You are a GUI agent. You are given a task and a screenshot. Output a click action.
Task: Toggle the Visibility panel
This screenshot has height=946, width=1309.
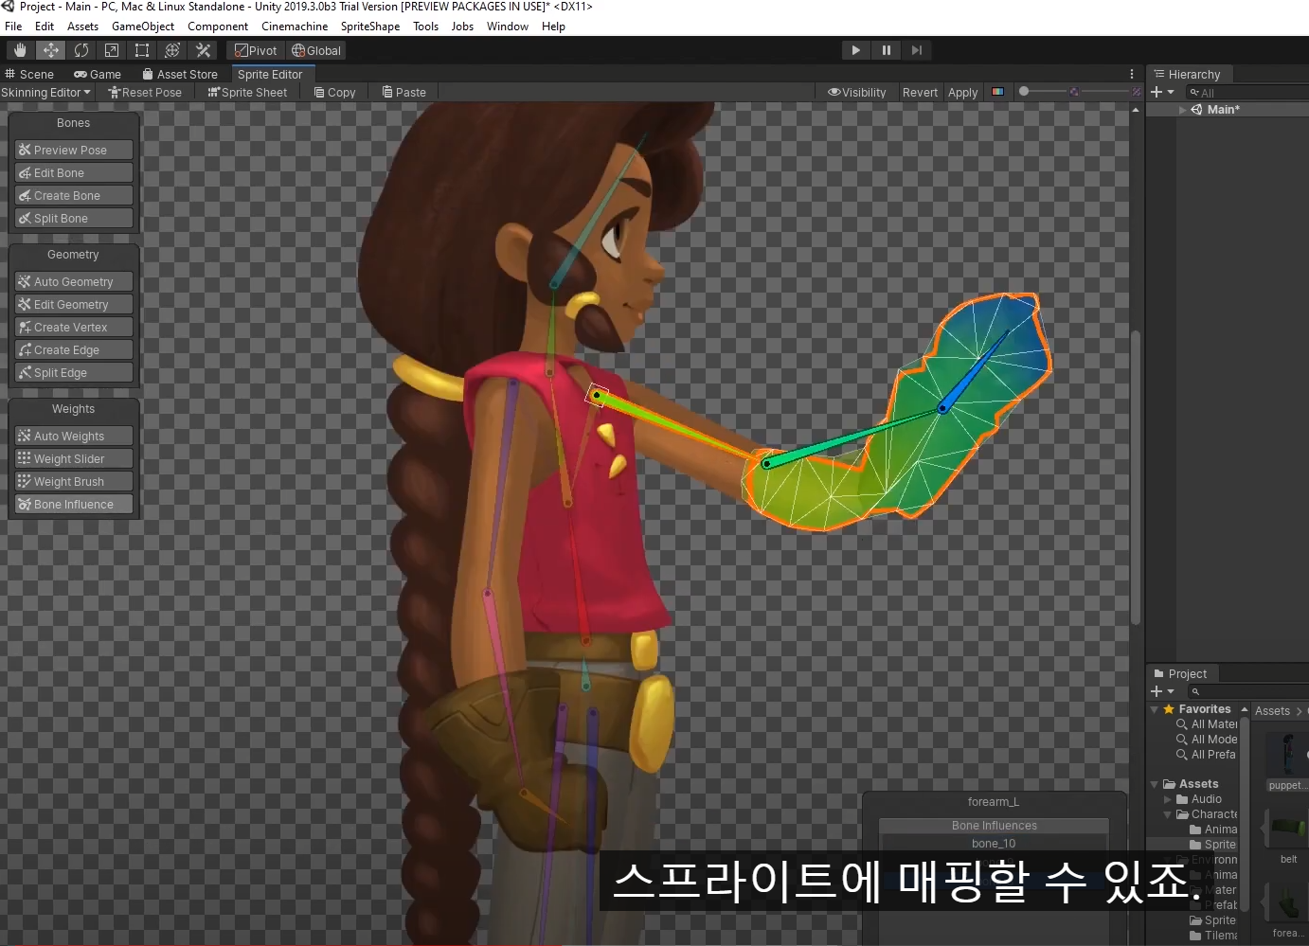click(x=857, y=92)
